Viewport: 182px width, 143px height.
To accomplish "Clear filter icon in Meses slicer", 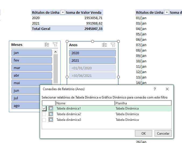I will [x=55, y=45].
